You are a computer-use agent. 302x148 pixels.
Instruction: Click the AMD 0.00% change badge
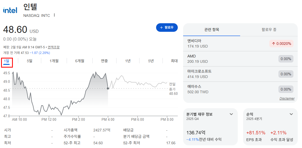click(x=286, y=59)
